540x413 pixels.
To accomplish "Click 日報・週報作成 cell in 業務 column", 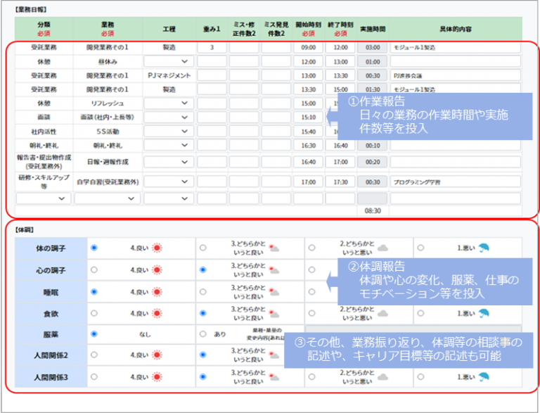I will pos(108,162).
